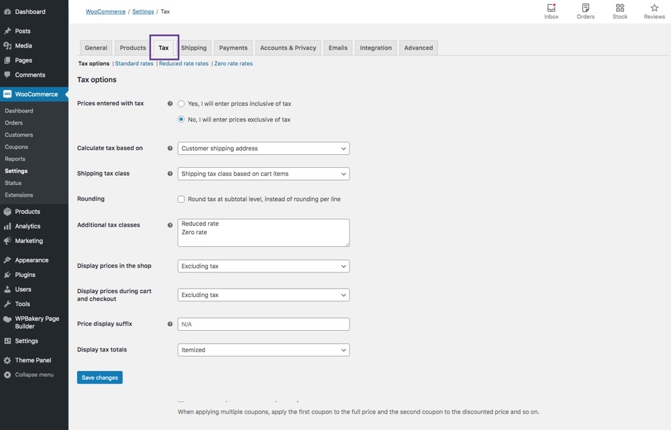This screenshot has width=671, height=430.
Task: Open the Calculate tax based on dropdown
Action: click(x=263, y=148)
